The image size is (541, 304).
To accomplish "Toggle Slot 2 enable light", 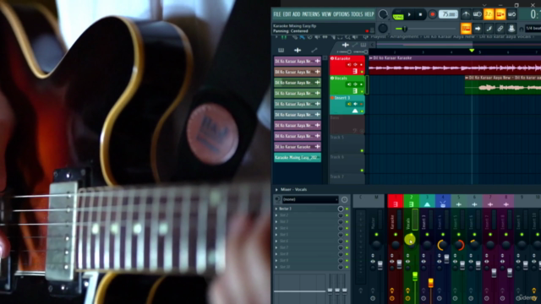I will (347, 215).
